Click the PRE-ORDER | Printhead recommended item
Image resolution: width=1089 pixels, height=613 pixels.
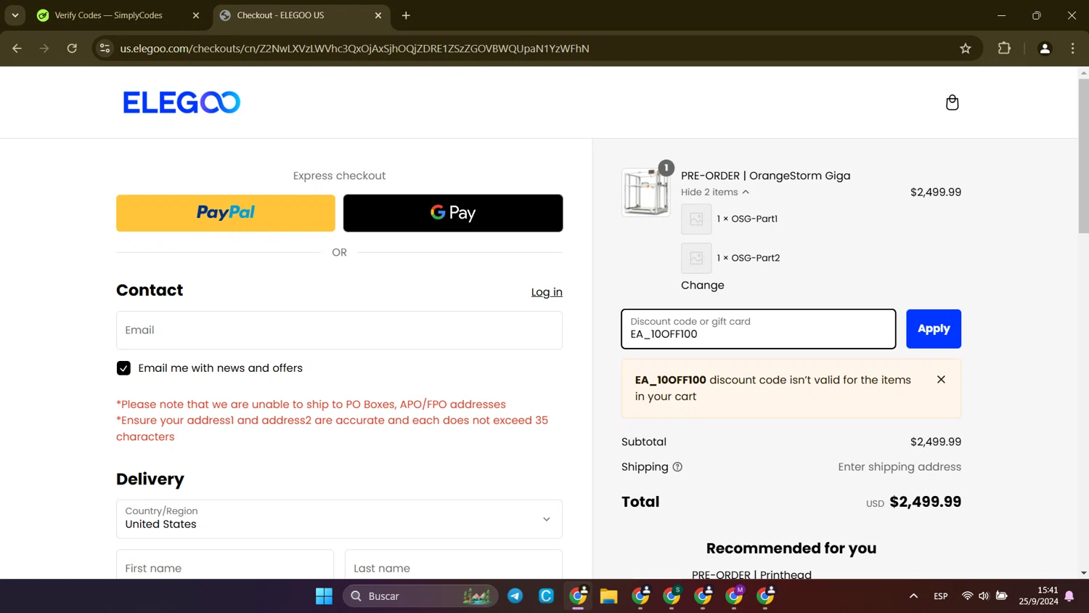click(x=751, y=575)
